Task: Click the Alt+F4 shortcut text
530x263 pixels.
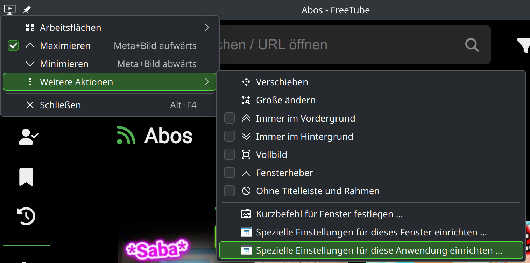Action: pyautogui.click(x=183, y=105)
